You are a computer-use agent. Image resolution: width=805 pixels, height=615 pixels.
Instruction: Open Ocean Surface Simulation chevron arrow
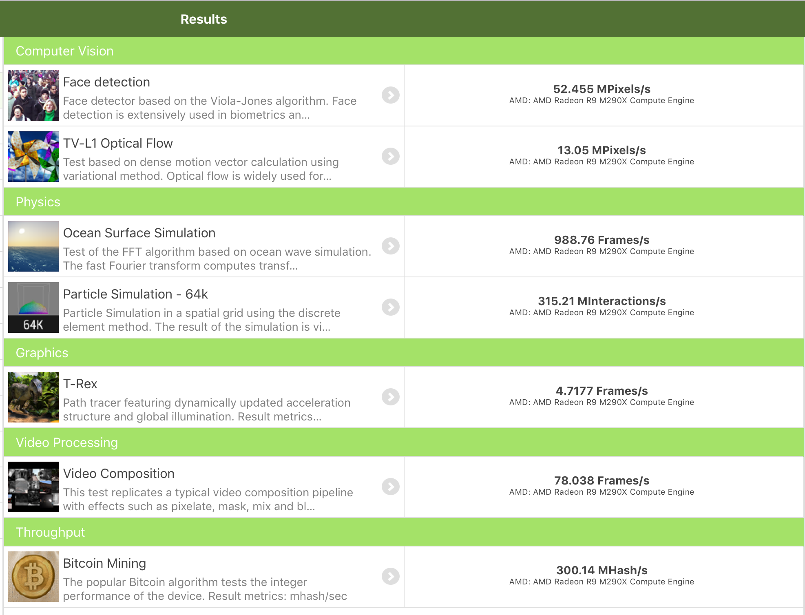tap(391, 246)
